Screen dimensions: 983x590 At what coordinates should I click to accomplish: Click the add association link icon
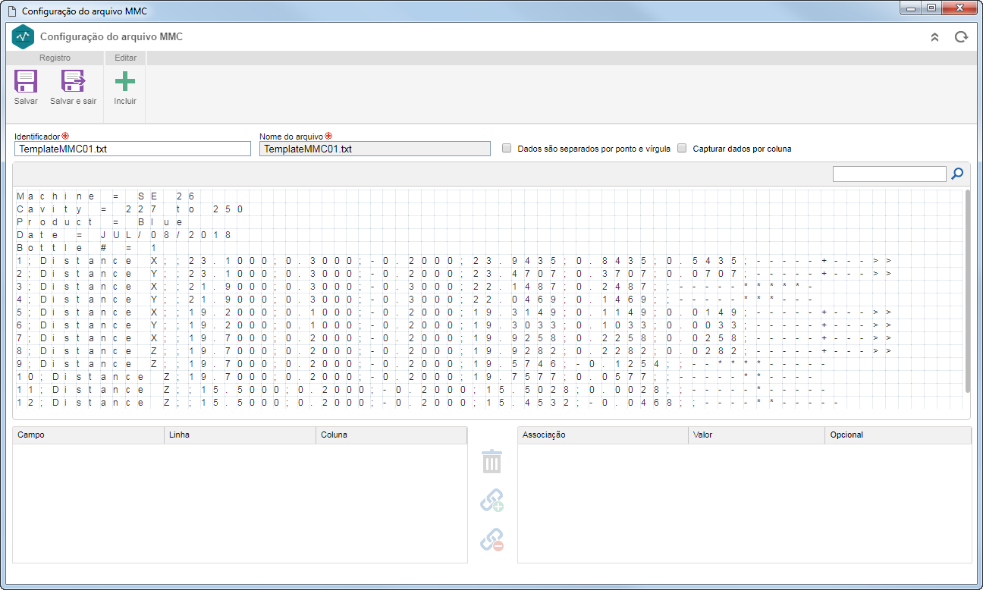tap(492, 501)
